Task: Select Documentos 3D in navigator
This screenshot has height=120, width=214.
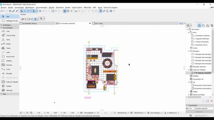Action: point(198,79)
